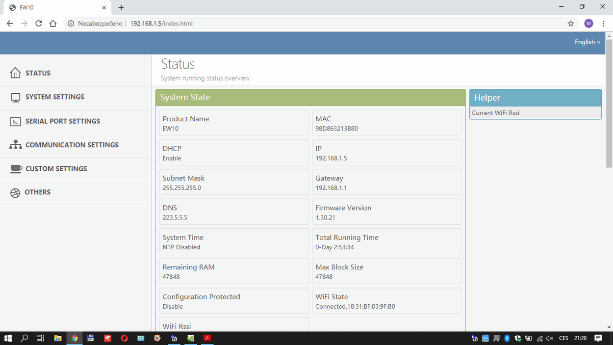Click the Others globe icon
613x345 pixels.
[x=16, y=192]
